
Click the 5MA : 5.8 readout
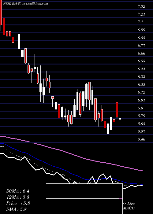[16, 209]
